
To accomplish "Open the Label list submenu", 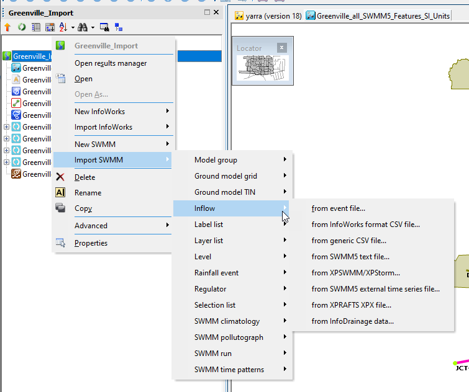I will 232,225.
